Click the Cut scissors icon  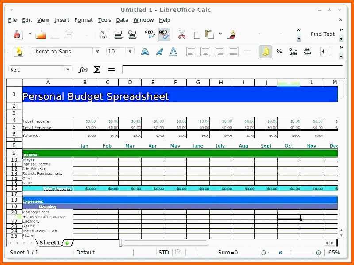pos(182,34)
